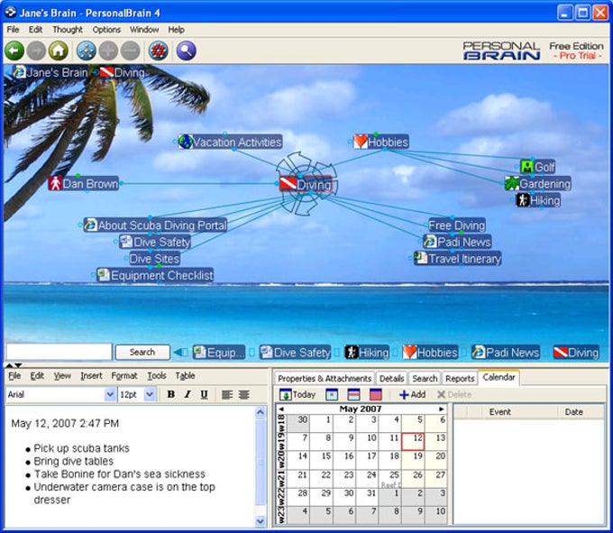This screenshot has height=533, width=613.
Task: Click the Event column header
Action: click(500, 412)
